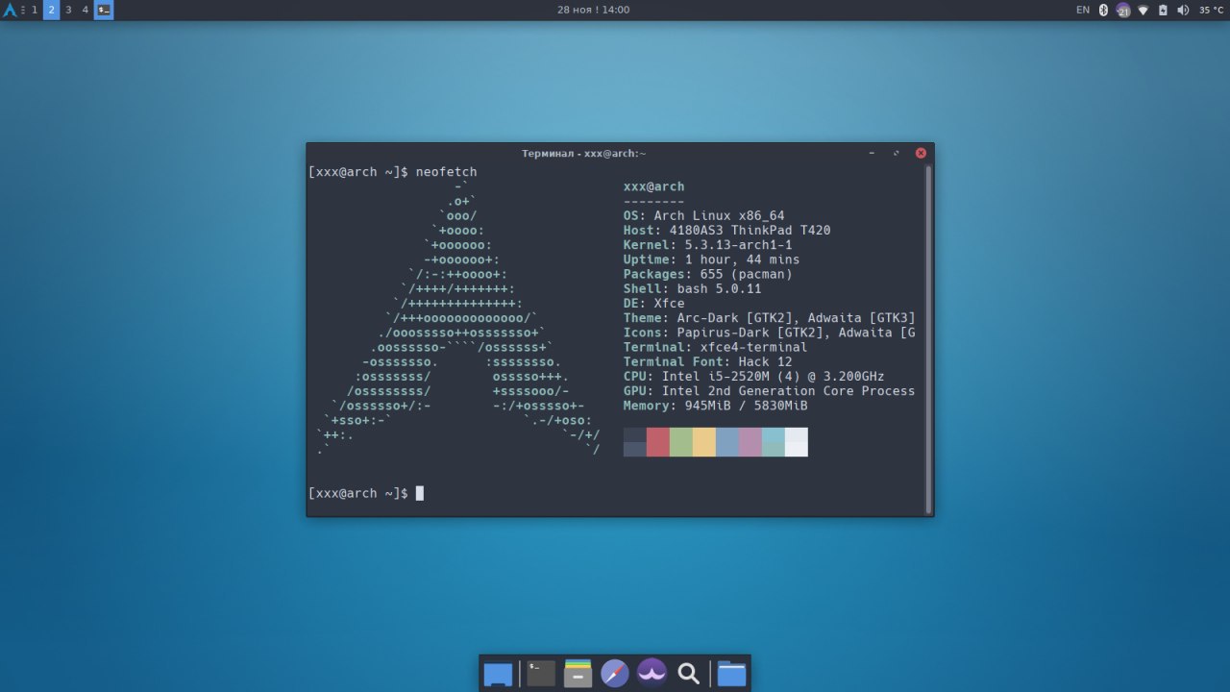Image resolution: width=1230 pixels, height=692 pixels.
Task: Click the 'Shell: bash 5.0.11' line
Action: click(x=693, y=288)
